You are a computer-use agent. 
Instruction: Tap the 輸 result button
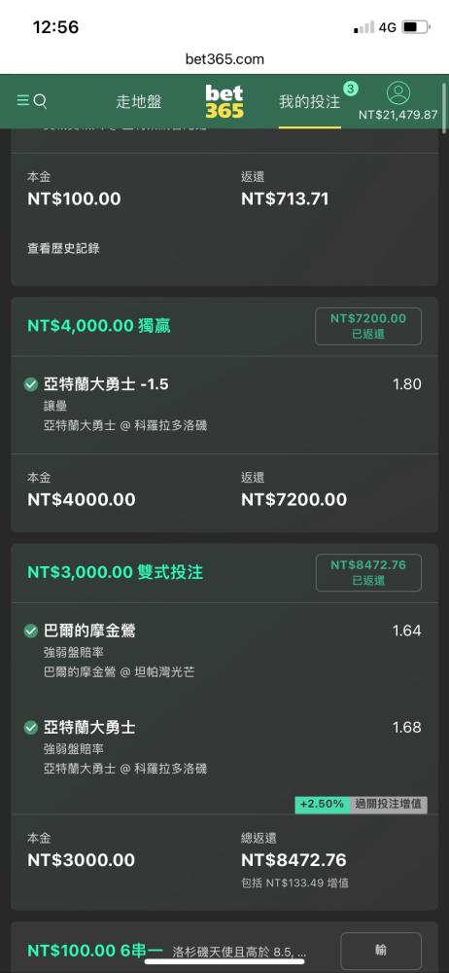tap(381, 950)
